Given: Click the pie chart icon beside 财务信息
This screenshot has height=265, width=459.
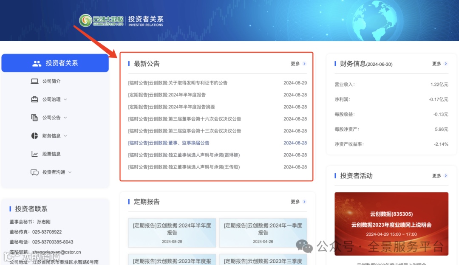Looking at the screenshot, I should click(34, 136).
